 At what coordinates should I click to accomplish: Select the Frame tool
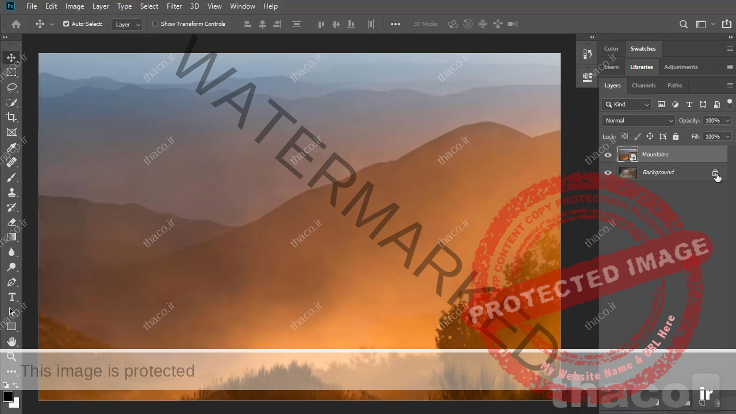tap(11, 132)
